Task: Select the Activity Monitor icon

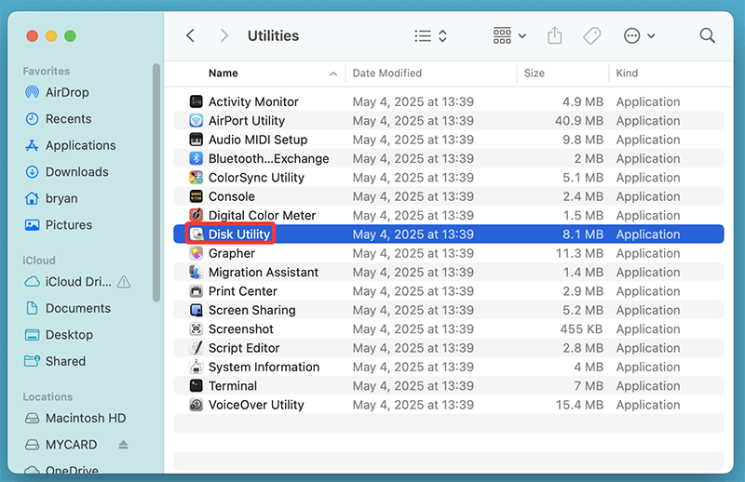Action: [x=196, y=101]
